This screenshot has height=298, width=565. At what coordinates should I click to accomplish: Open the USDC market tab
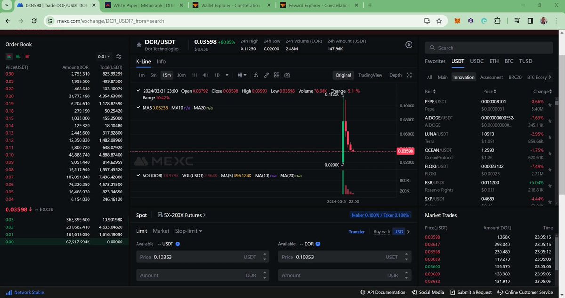click(476, 61)
